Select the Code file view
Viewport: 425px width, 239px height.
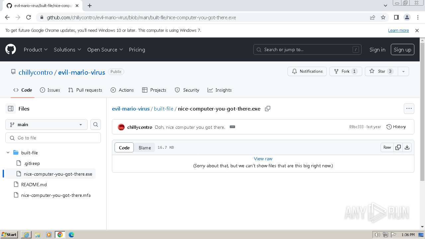pyautogui.click(x=124, y=148)
